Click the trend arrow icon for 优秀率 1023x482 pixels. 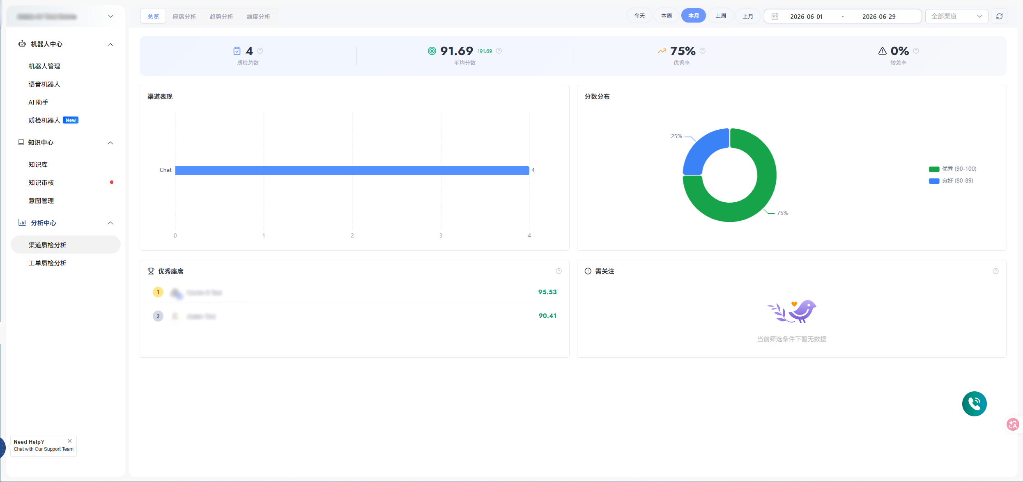[662, 51]
